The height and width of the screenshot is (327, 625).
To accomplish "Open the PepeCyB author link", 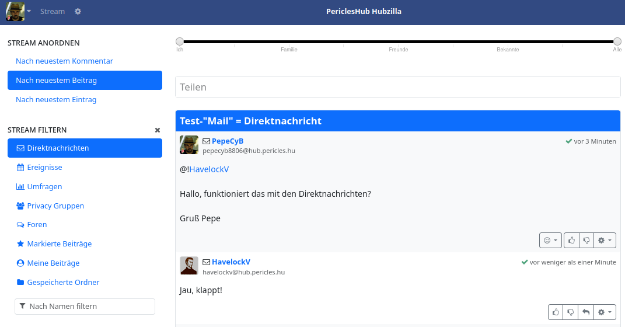I will tap(228, 141).
